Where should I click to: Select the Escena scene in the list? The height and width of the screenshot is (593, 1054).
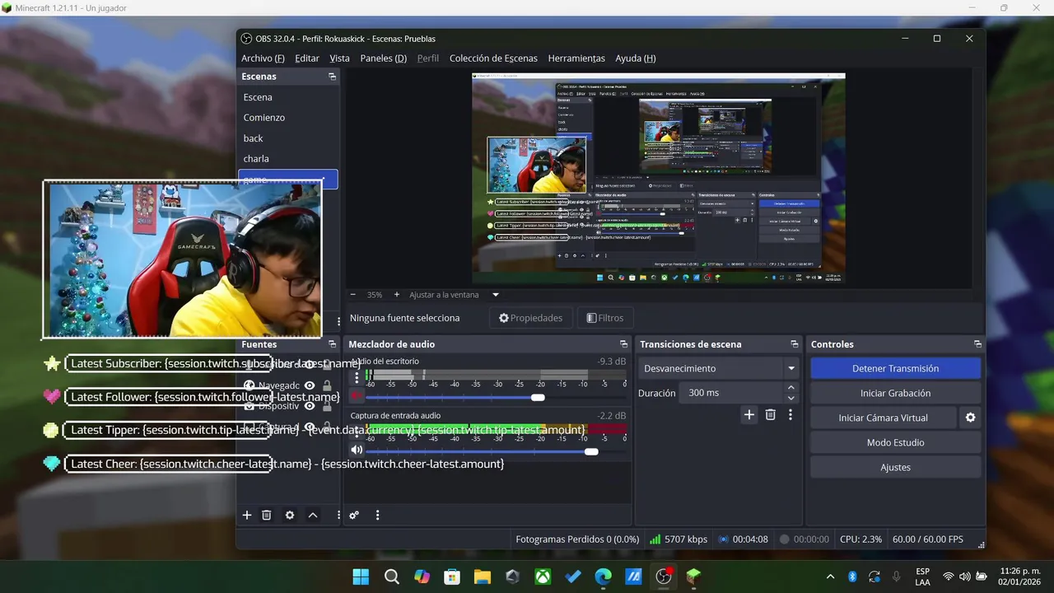288,97
